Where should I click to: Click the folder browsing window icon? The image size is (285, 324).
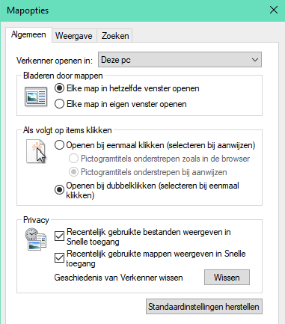[x=36, y=97]
